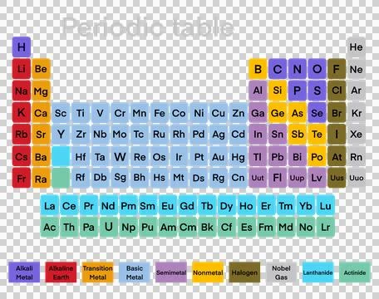Select the Tungsten (W) tile

120,156
